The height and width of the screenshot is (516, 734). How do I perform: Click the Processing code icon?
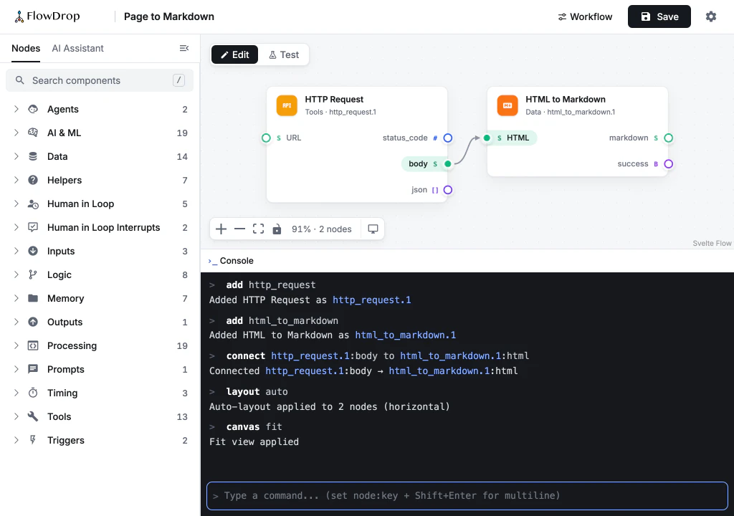pos(33,345)
